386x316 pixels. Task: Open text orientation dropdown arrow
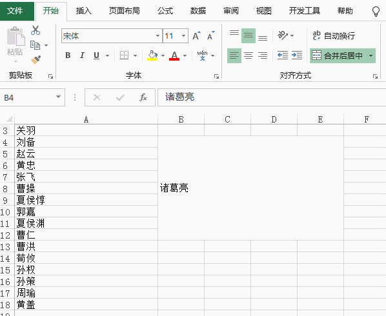(x=292, y=36)
